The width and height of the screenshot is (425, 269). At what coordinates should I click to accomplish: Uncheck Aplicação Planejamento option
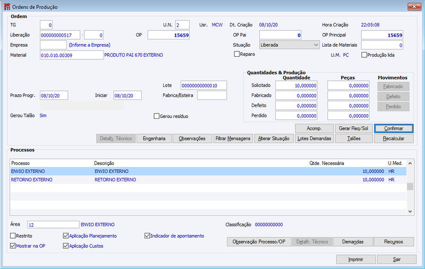[x=65, y=236]
